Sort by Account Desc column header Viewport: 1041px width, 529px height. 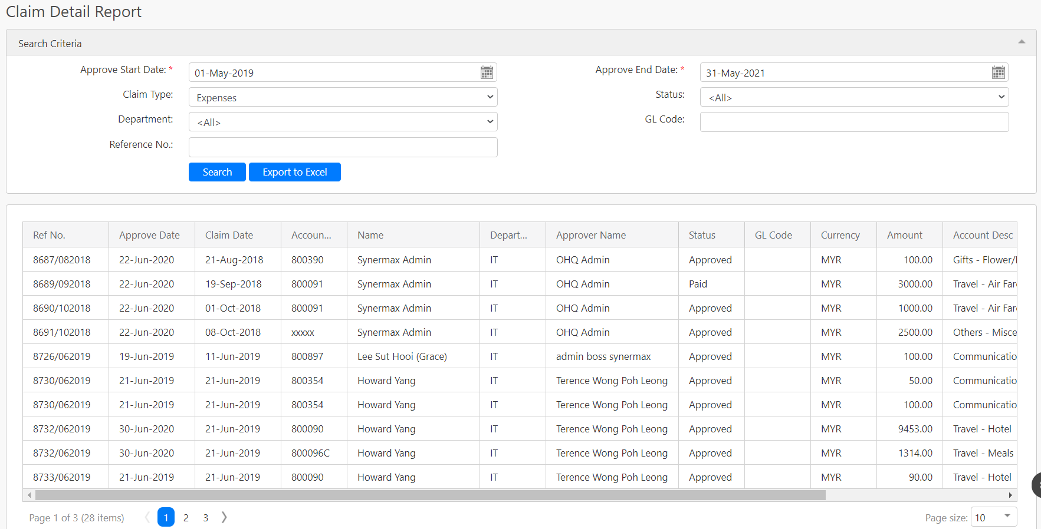(x=980, y=235)
